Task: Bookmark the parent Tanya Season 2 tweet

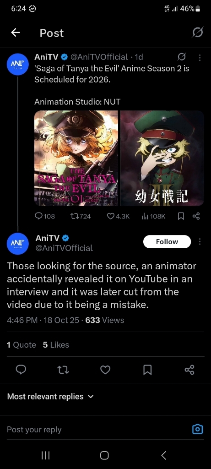Action: 181,216
